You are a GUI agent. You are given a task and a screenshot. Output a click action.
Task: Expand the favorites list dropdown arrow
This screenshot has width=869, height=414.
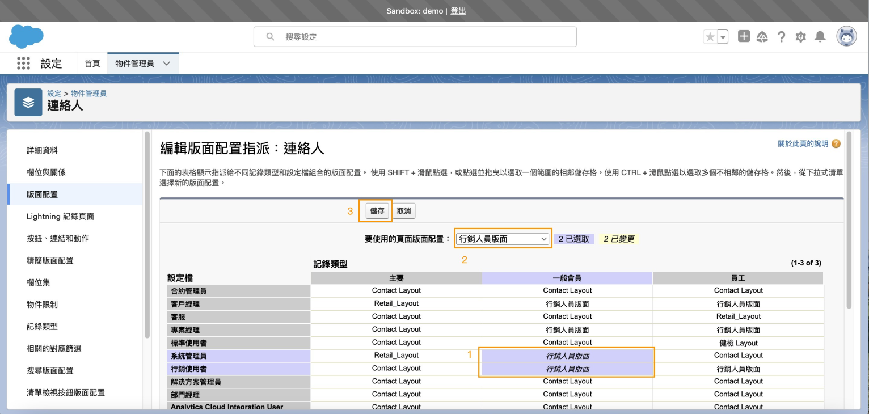(723, 37)
